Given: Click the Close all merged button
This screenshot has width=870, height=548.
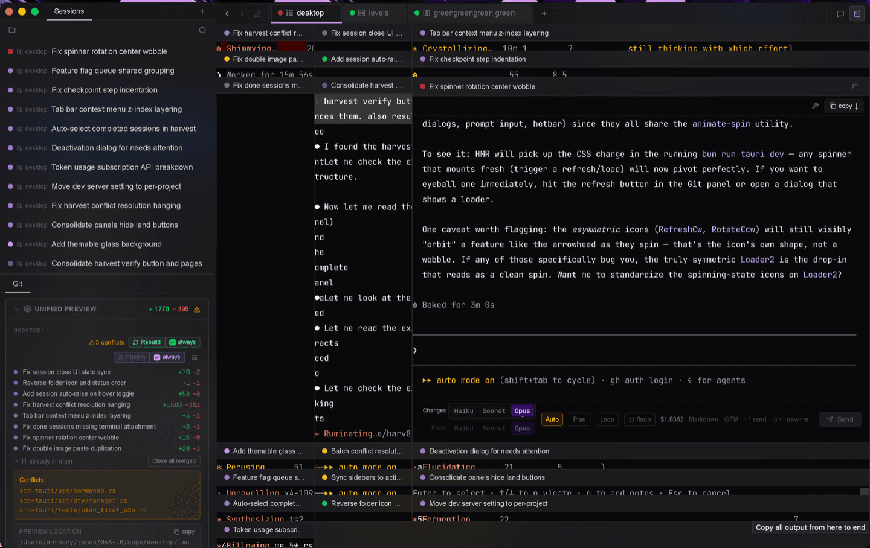Looking at the screenshot, I should [x=174, y=461].
